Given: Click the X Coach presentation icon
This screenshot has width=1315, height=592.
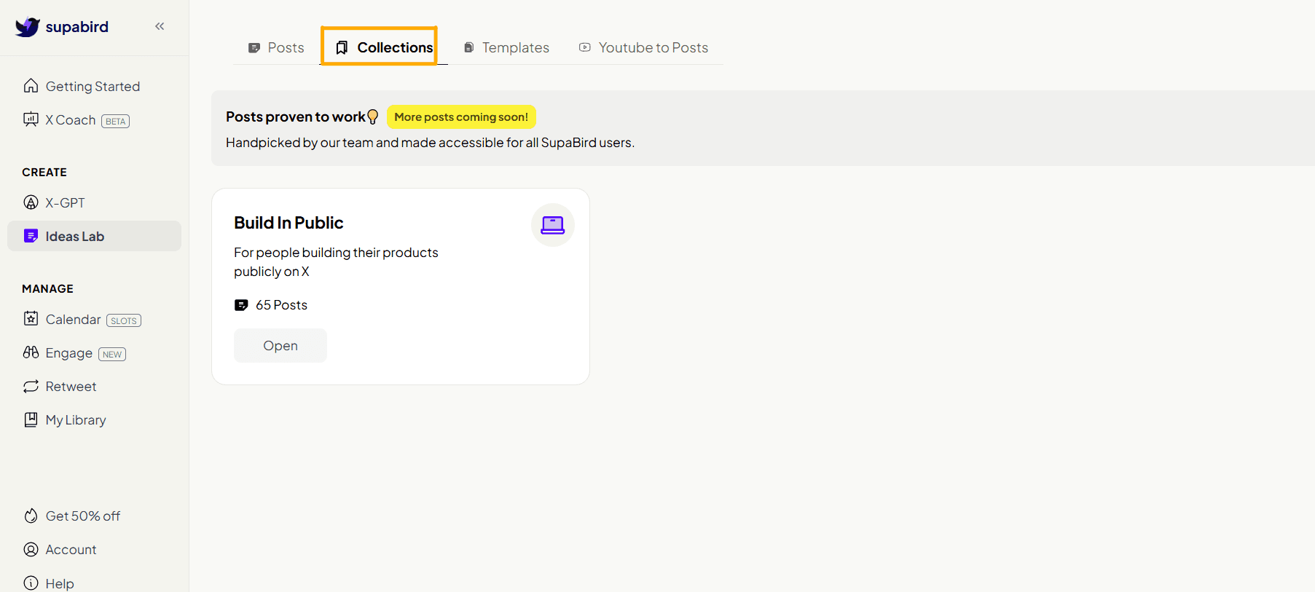Looking at the screenshot, I should (31, 119).
